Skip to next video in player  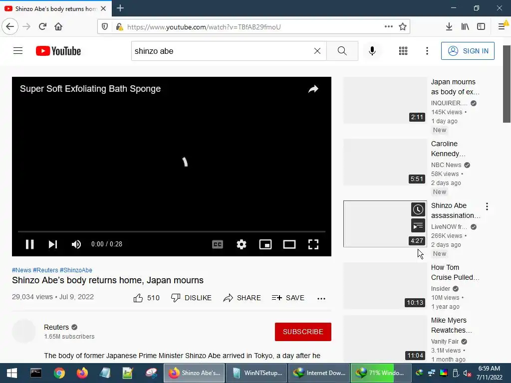(x=53, y=244)
